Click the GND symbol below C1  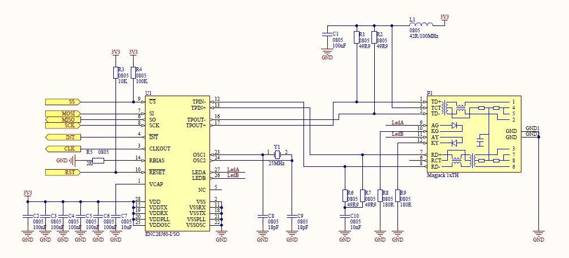tap(327, 54)
